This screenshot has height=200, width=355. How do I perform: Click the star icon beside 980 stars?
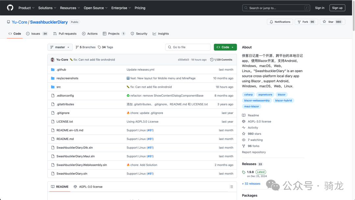point(244,133)
